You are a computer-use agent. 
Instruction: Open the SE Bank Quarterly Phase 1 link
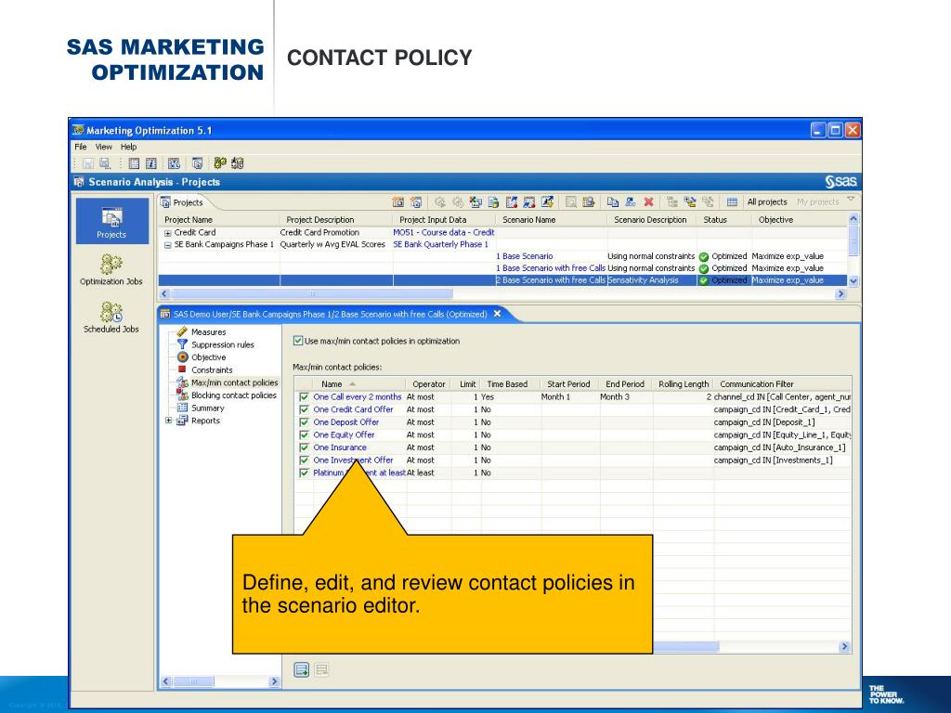click(440, 244)
